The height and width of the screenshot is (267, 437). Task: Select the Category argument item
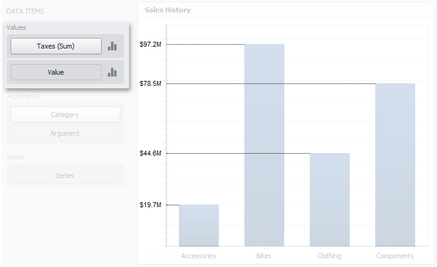pos(65,115)
